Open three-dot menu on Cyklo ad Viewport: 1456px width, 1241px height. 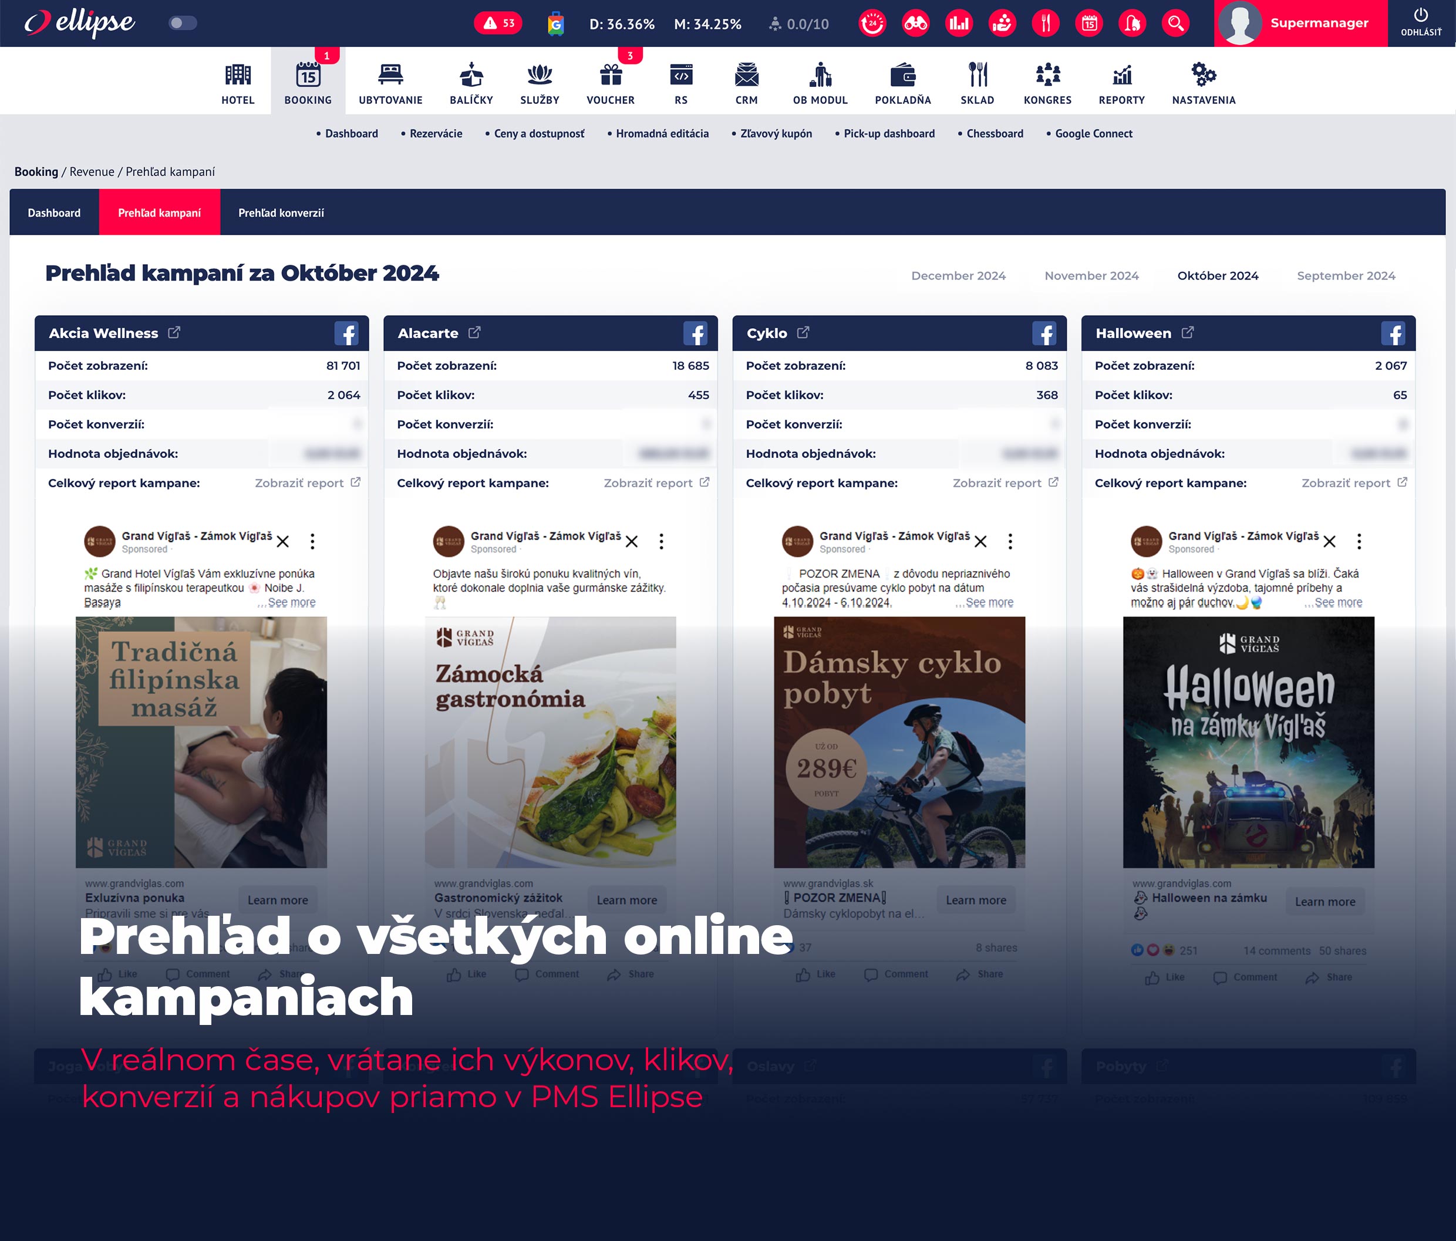click(1010, 541)
